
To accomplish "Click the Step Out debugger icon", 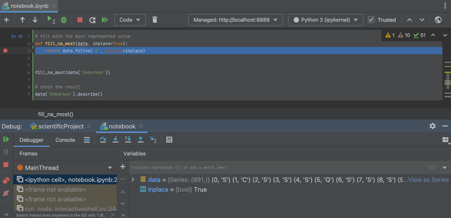I will (141, 140).
